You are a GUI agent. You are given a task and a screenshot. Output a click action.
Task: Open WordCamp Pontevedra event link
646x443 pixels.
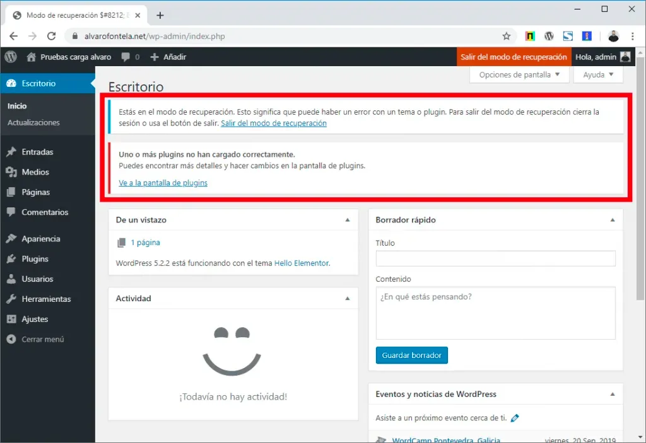[446, 440]
